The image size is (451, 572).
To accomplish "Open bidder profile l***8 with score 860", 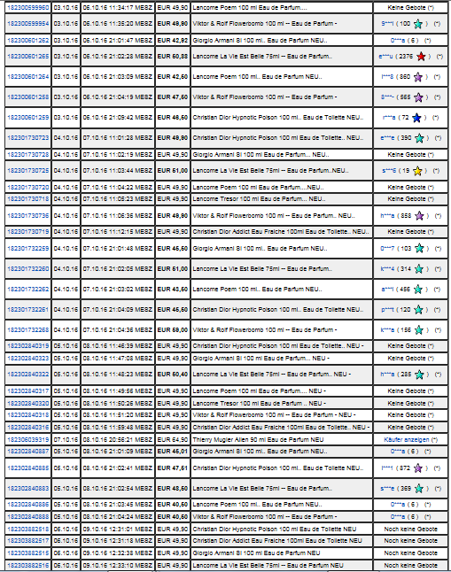I will [387, 77].
